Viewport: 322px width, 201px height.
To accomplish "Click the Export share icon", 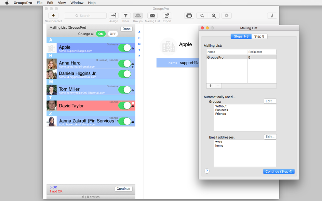I will (167, 16).
